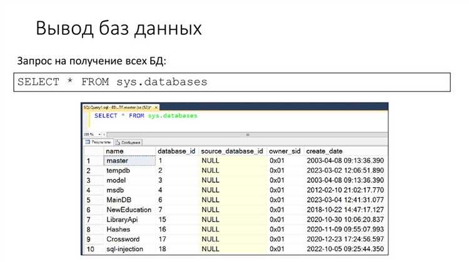
Task: Click the database_id column header
Action: click(176, 152)
